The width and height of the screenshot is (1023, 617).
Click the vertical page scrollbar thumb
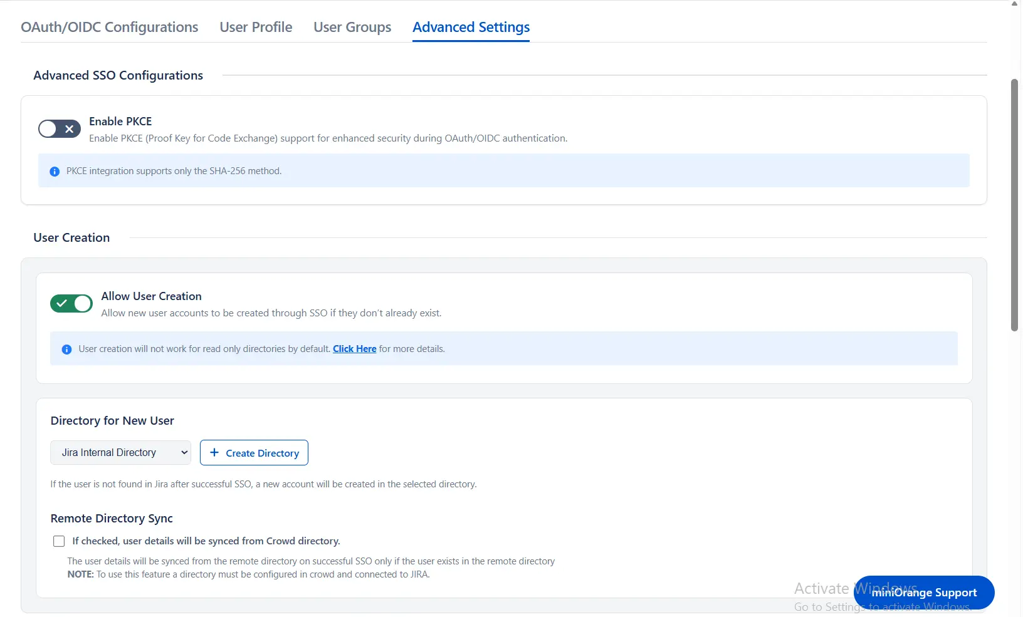pos(1015,205)
